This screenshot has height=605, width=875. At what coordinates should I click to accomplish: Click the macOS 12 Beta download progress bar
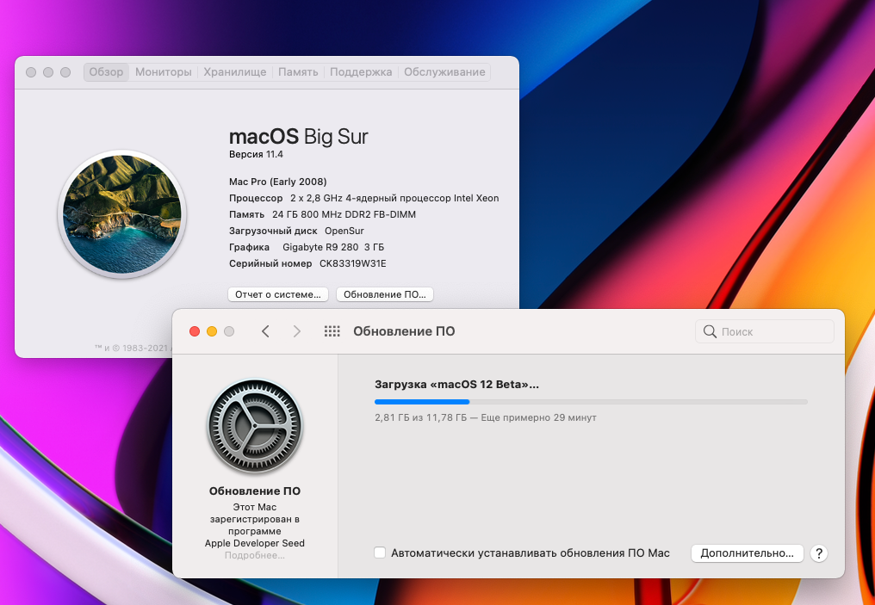coord(591,402)
